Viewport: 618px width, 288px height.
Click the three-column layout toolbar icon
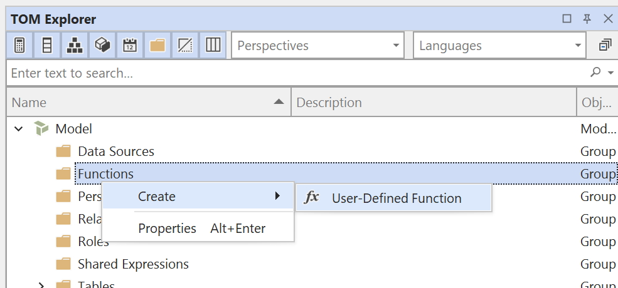tap(213, 46)
